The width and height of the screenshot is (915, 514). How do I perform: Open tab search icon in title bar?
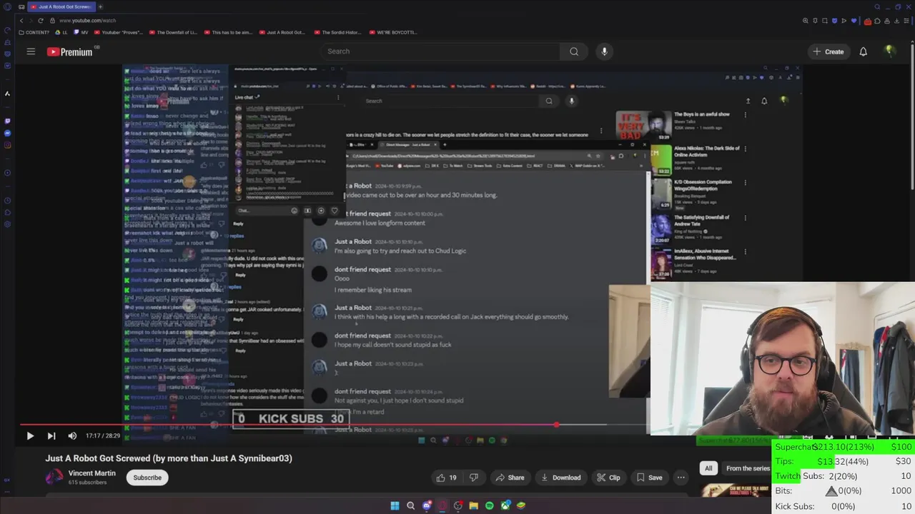click(877, 6)
